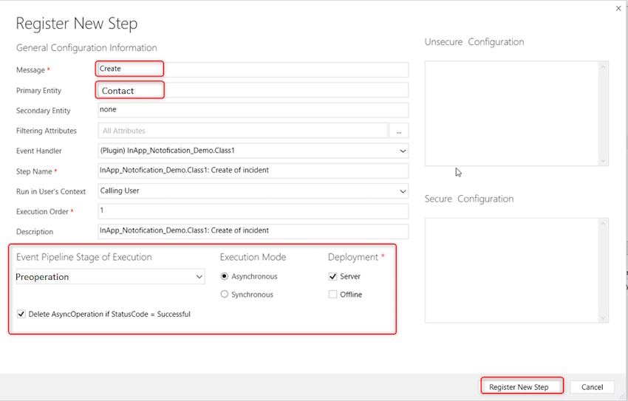Click the Description input field
628x401 pixels.
(x=253, y=231)
